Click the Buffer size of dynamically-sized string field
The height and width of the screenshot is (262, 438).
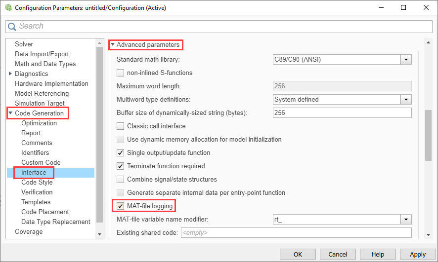click(342, 113)
